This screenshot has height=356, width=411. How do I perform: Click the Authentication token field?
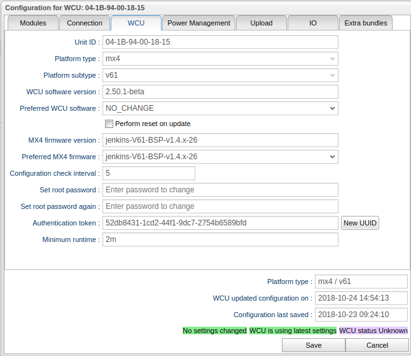pyautogui.click(x=219, y=223)
